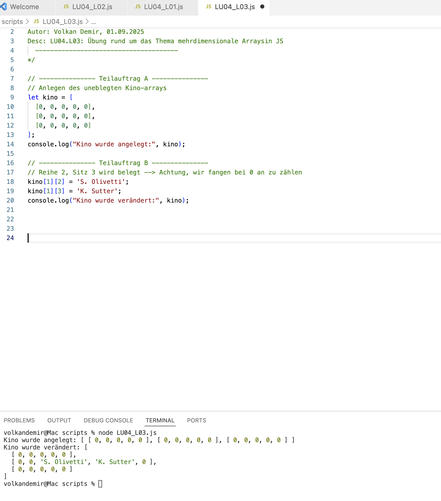Open the OUTPUT panel tab
Image resolution: width=441 pixels, height=501 pixels.
(59, 420)
